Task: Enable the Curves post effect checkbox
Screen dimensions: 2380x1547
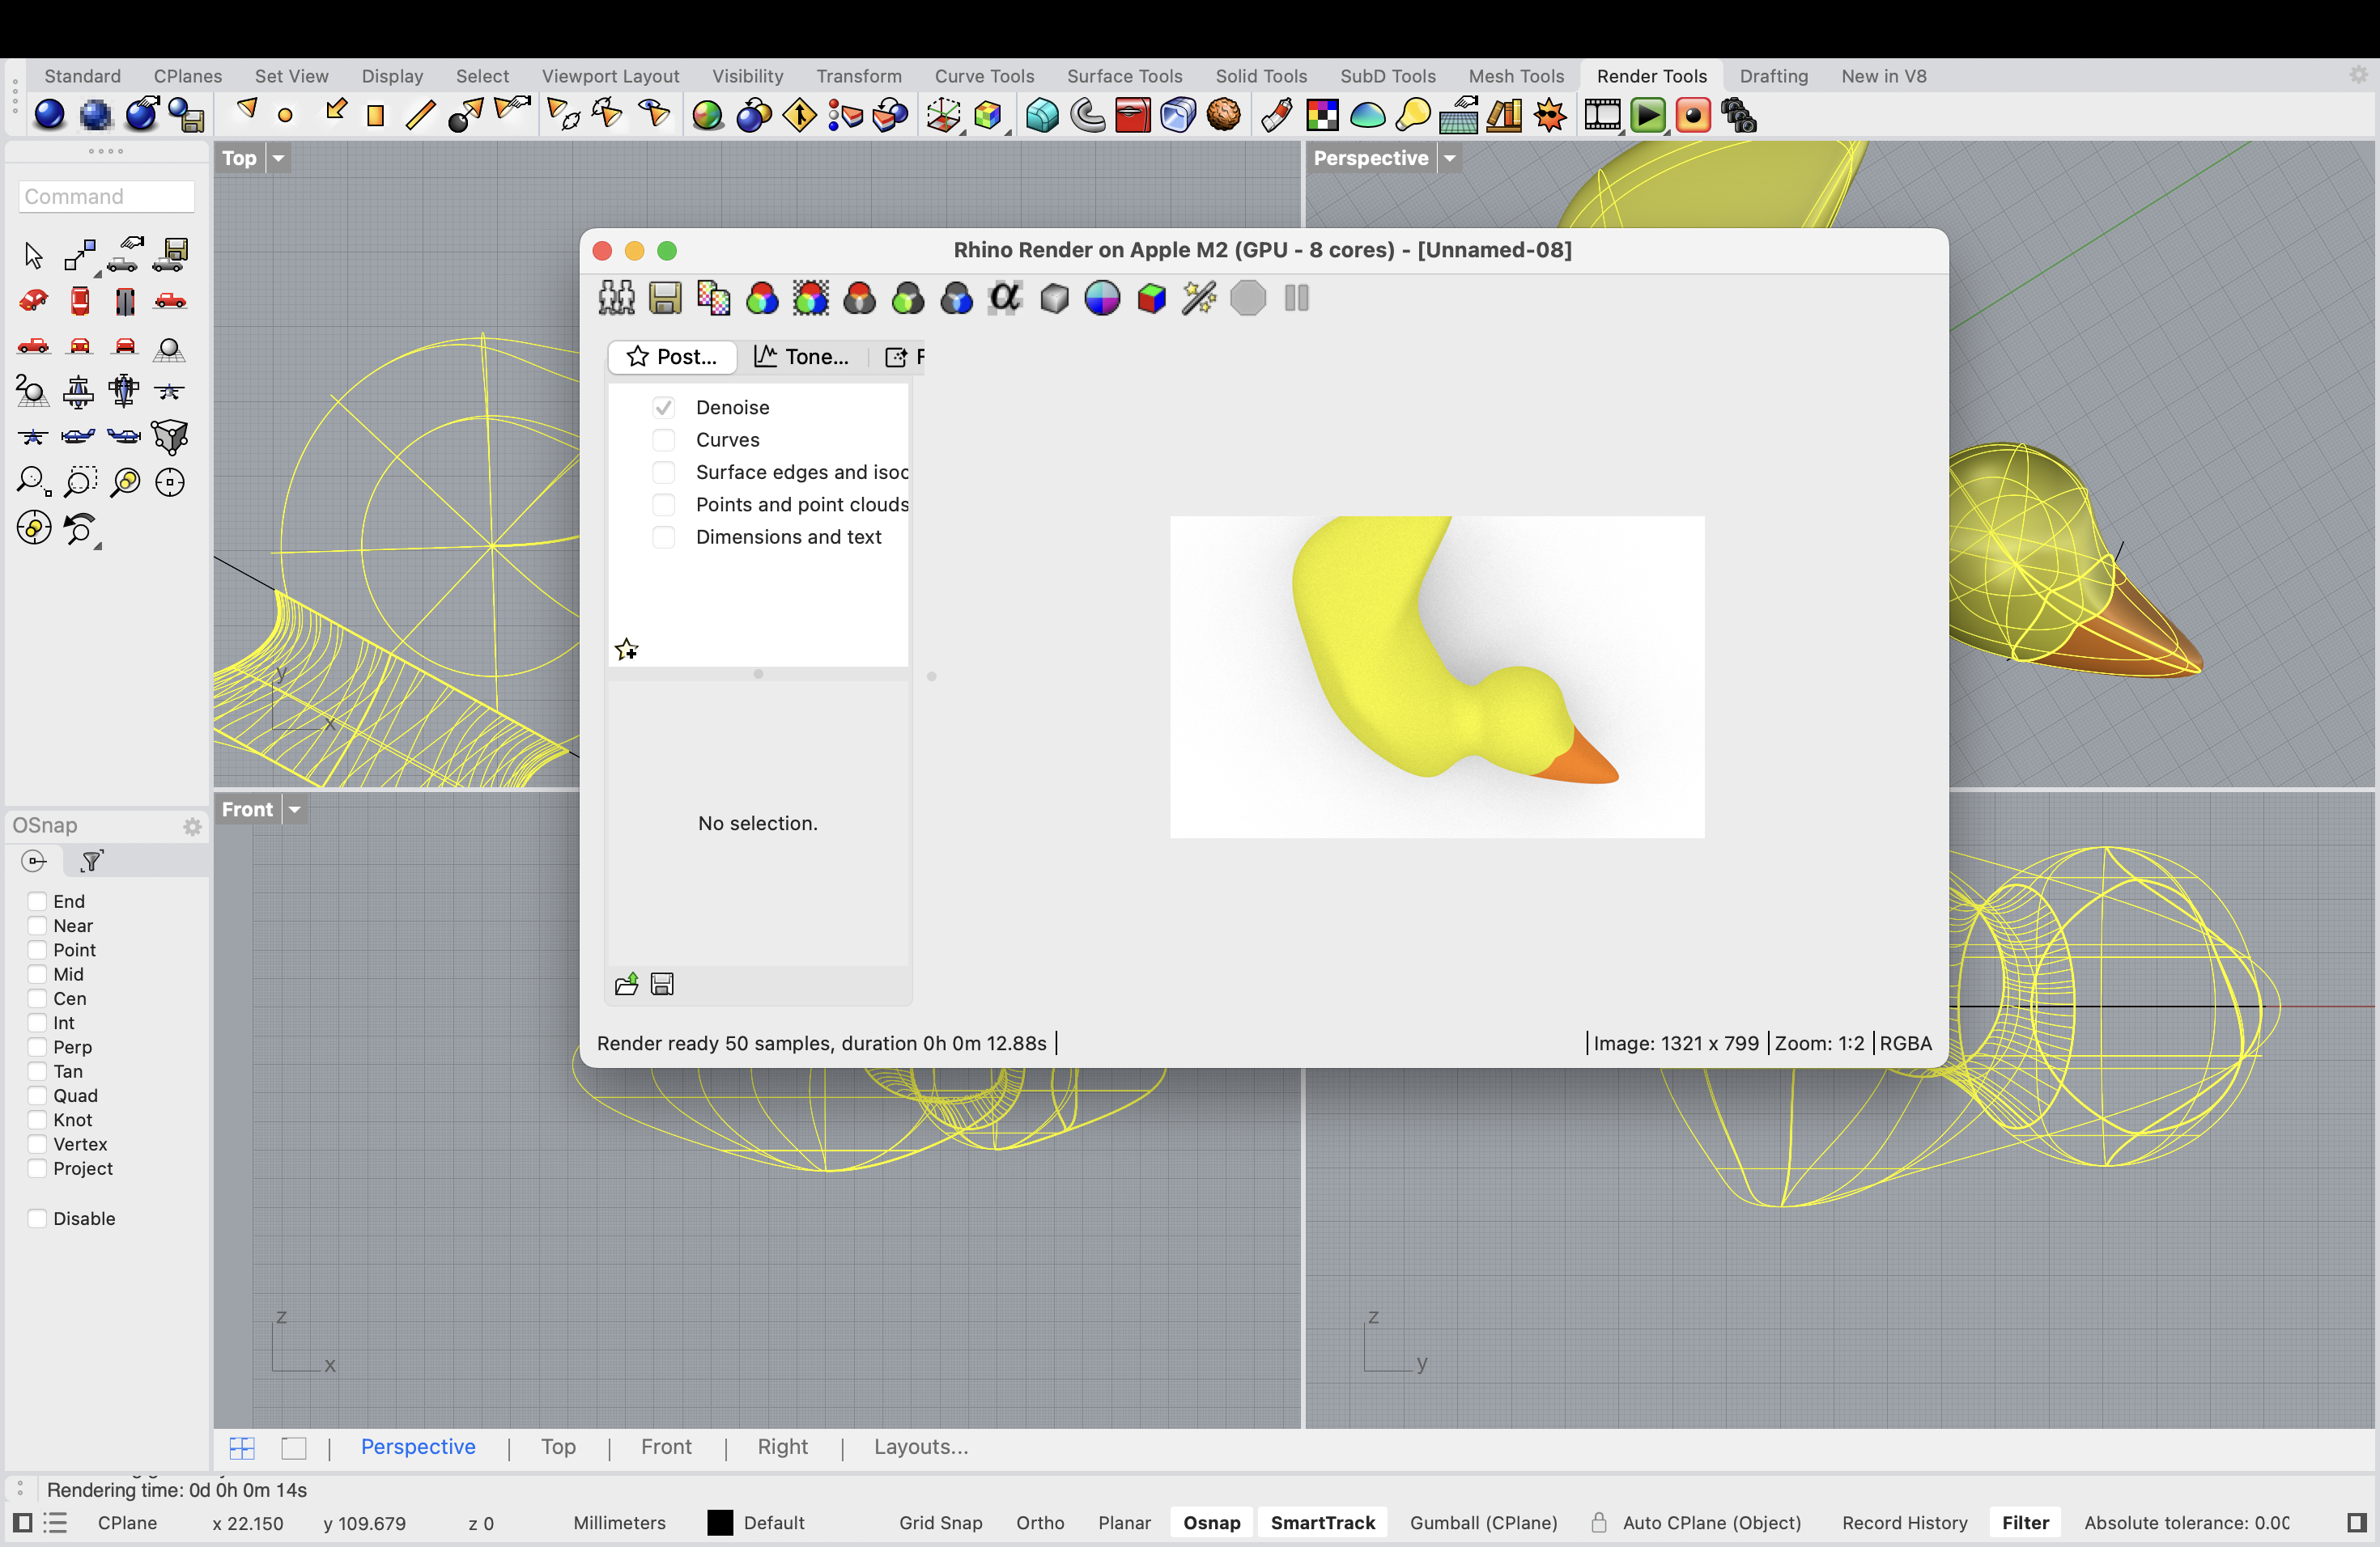Action: [664, 439]
